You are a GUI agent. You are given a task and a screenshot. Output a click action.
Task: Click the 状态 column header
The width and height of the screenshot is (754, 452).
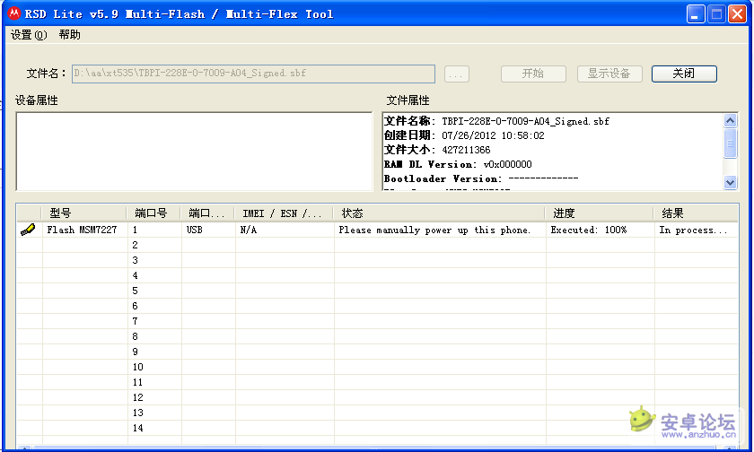[439, 213]
